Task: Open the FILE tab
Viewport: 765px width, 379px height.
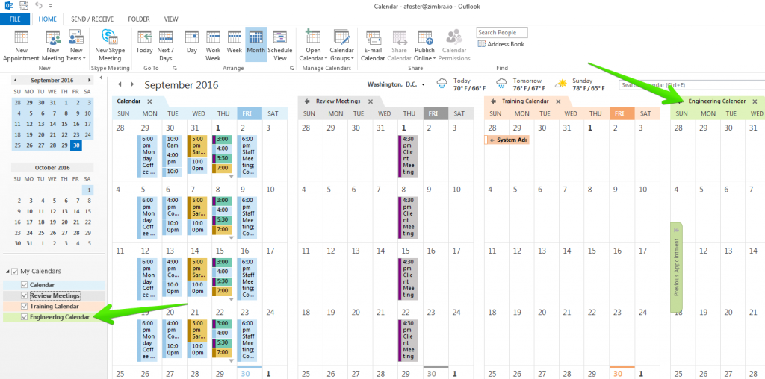Action: tap(15, 19)
